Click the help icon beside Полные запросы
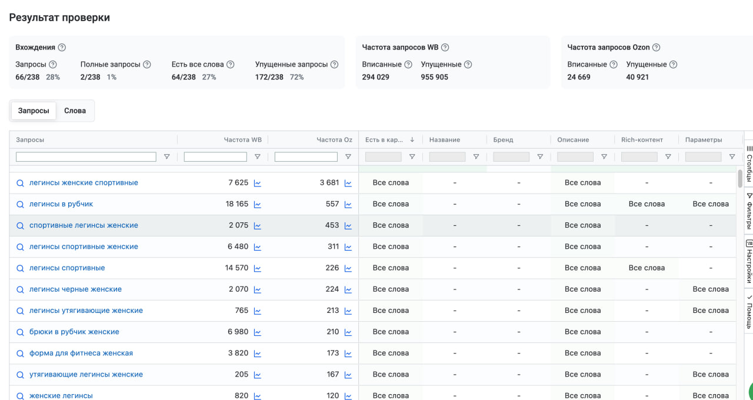Viewport: 753px width, 400px height. (x=147, y=65)
